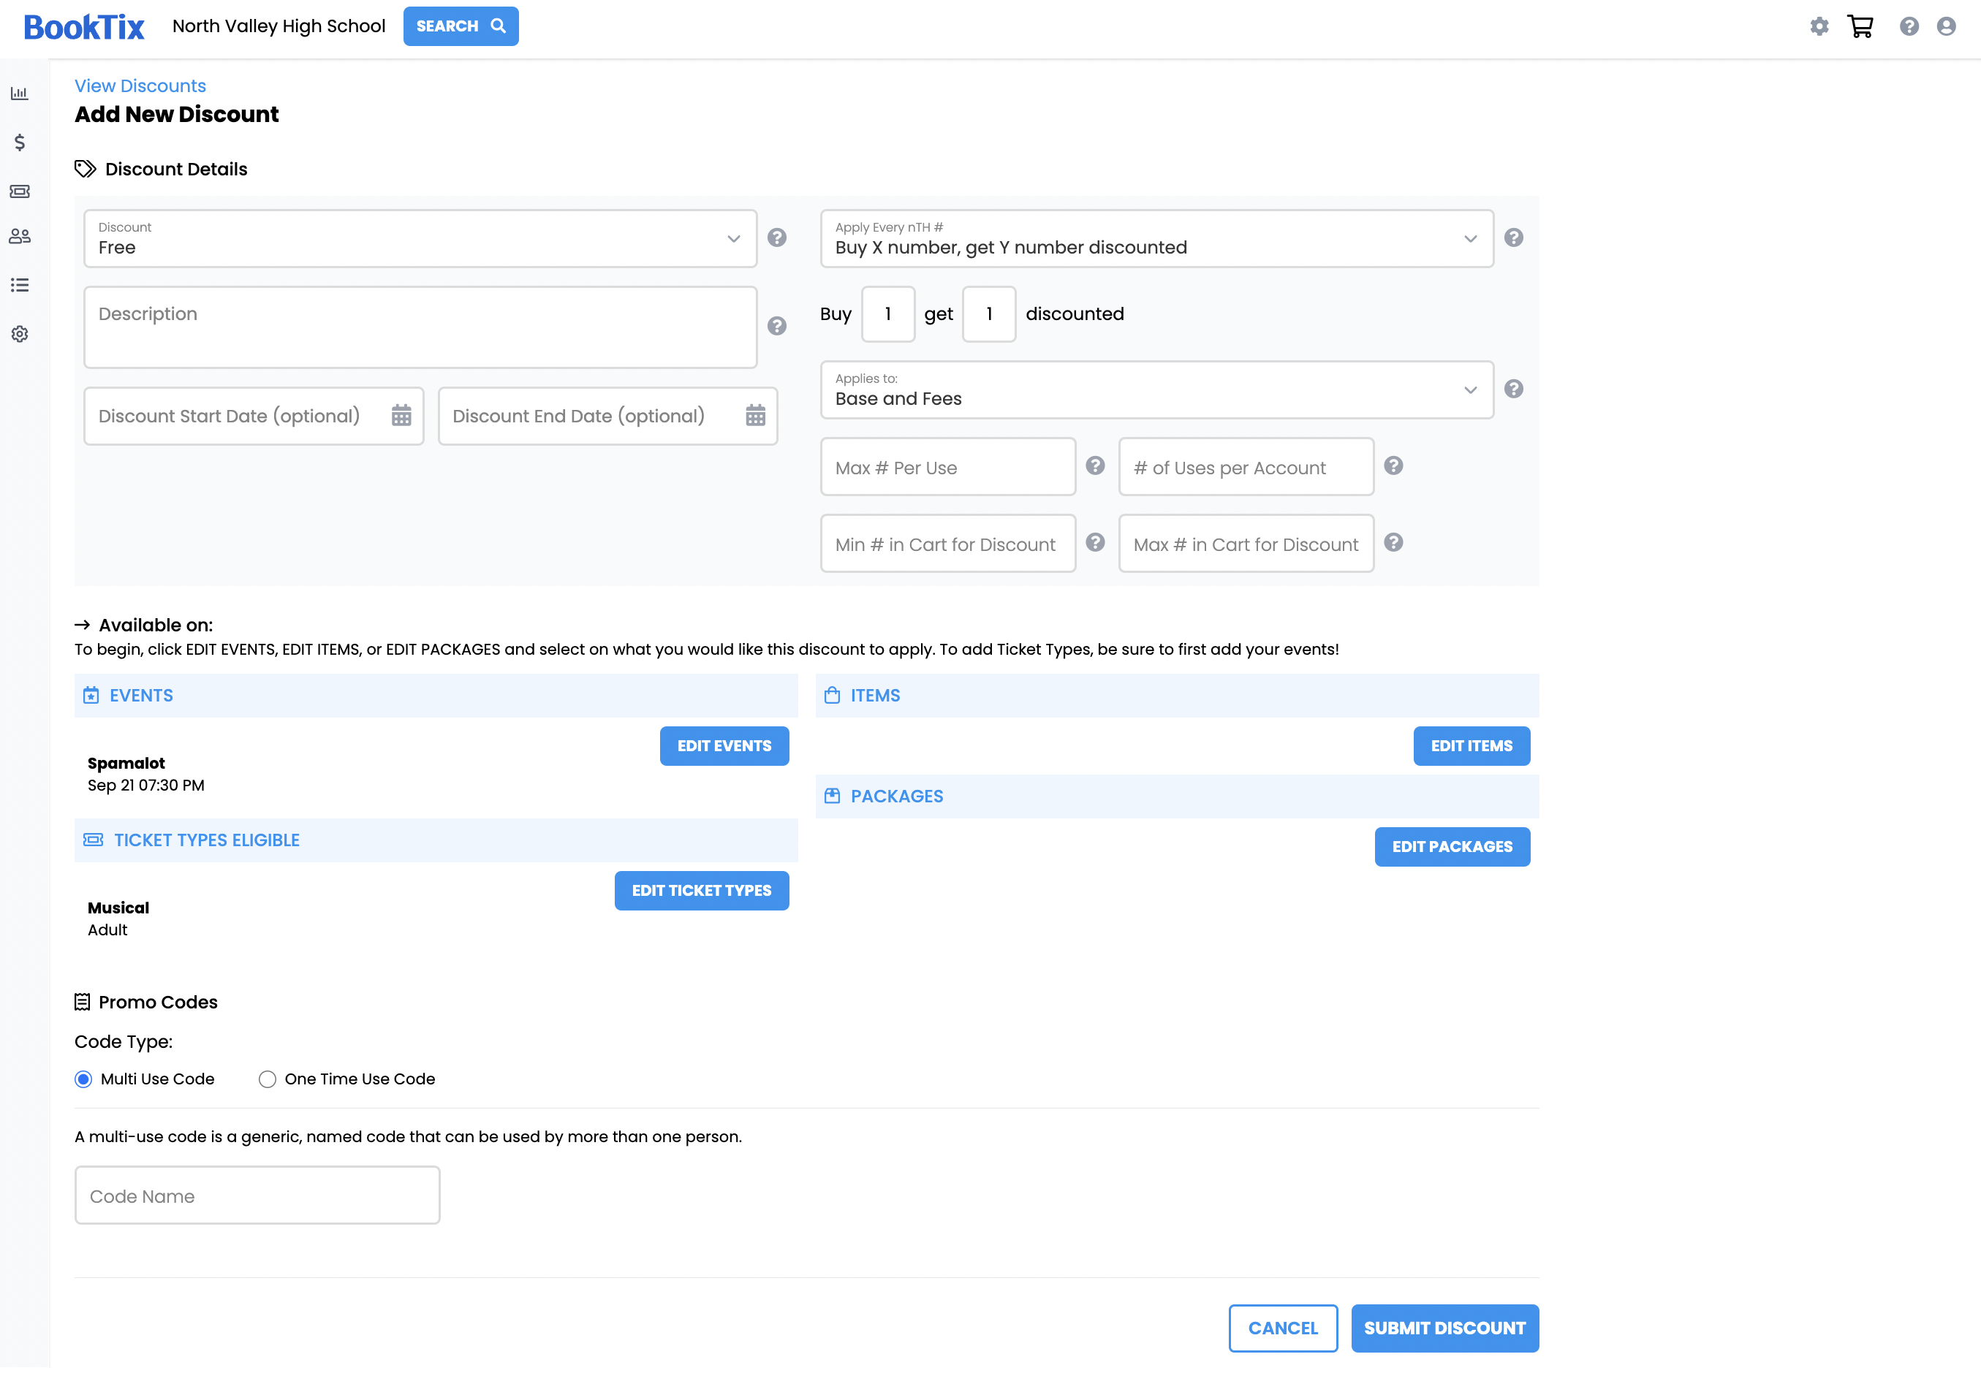Viewport: 1981px width, 1384px height.
Task: Open the user account icon
Action: tap(1947, 27)
